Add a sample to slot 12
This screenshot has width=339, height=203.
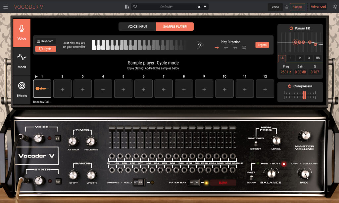tap(265, 89)
